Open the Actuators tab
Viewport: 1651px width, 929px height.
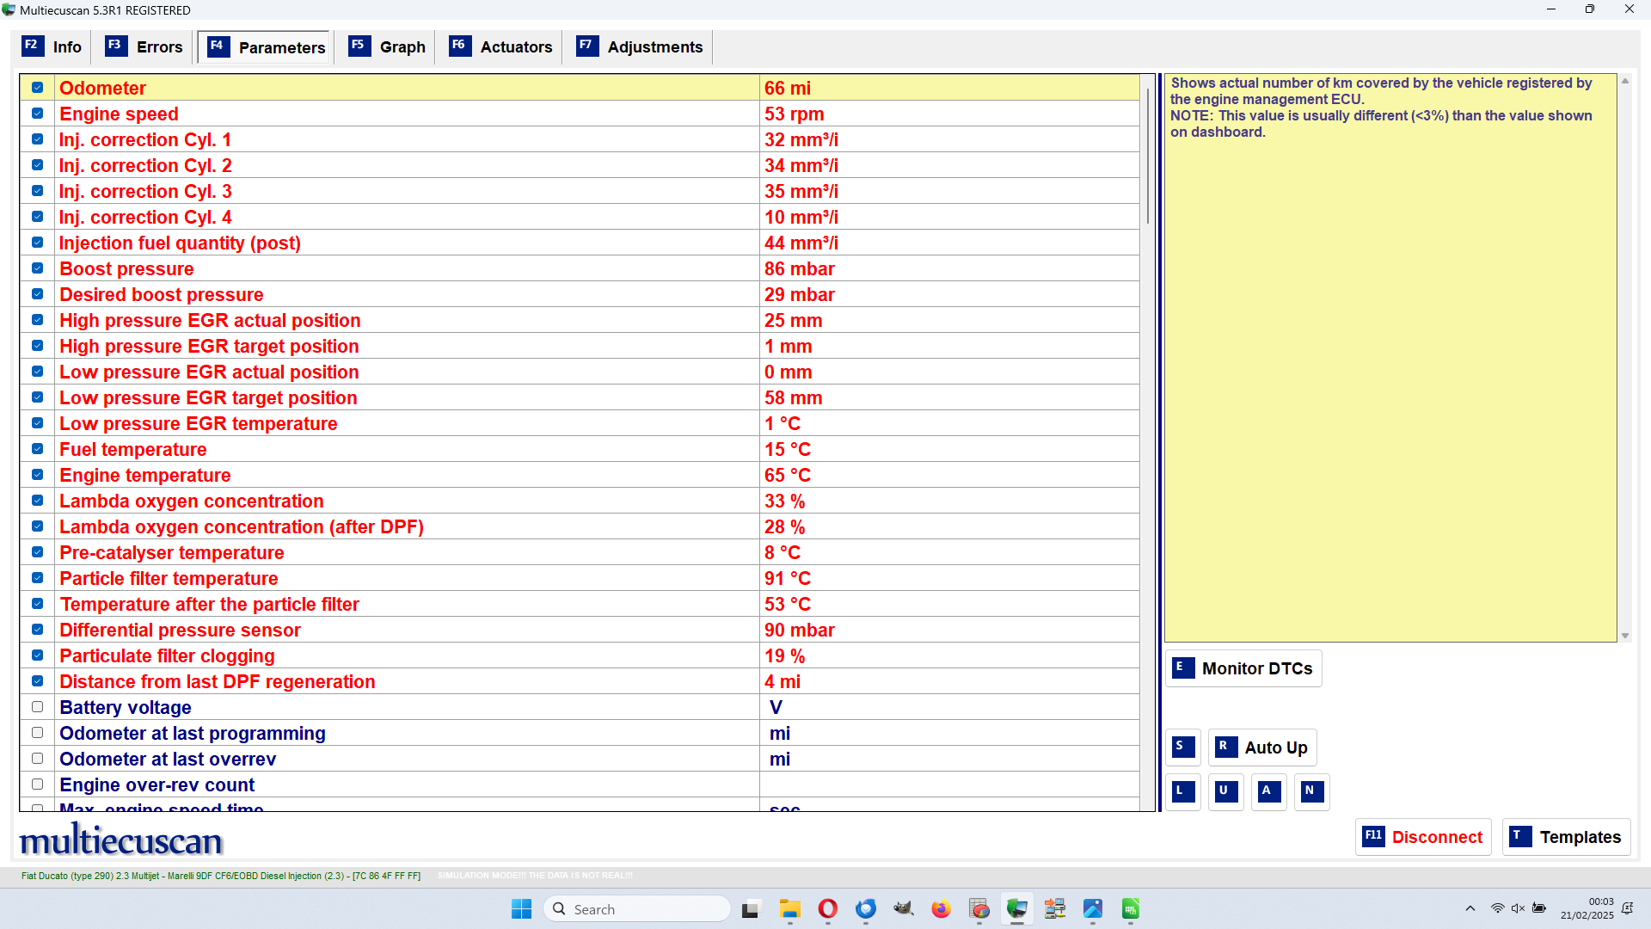coord(501,47)
